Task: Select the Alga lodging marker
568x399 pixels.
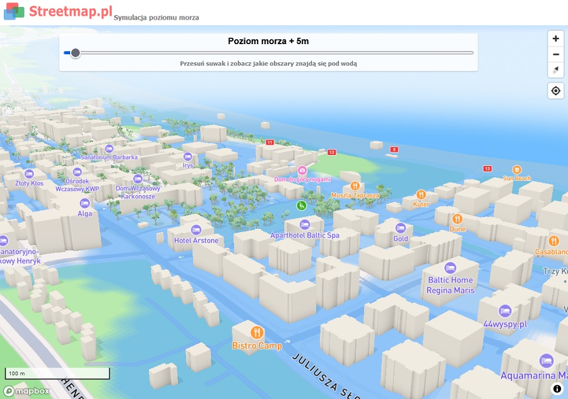Action: click(85, 203)
